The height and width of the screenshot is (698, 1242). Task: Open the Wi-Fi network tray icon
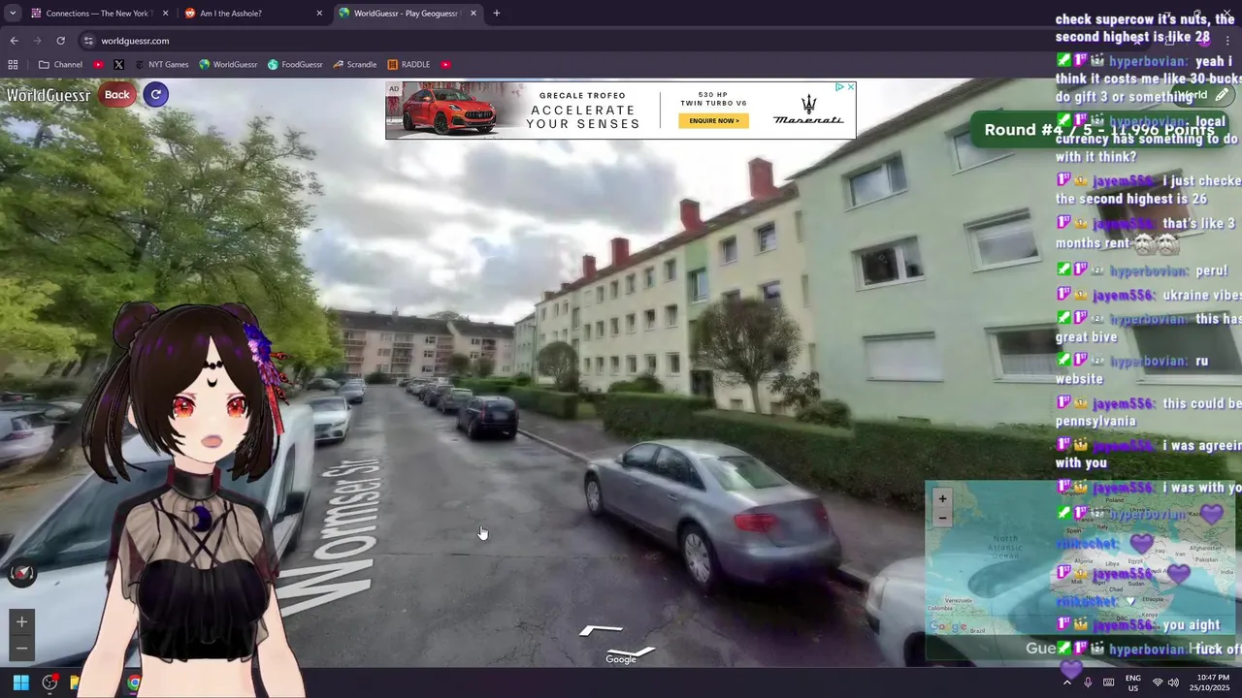pos(1157,682)
